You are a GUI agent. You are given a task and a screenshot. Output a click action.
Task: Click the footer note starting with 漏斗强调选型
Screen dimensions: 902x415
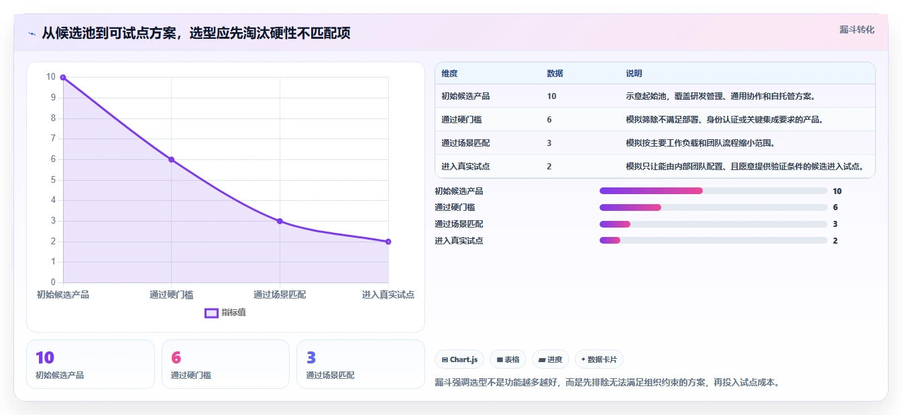point(607,383)
